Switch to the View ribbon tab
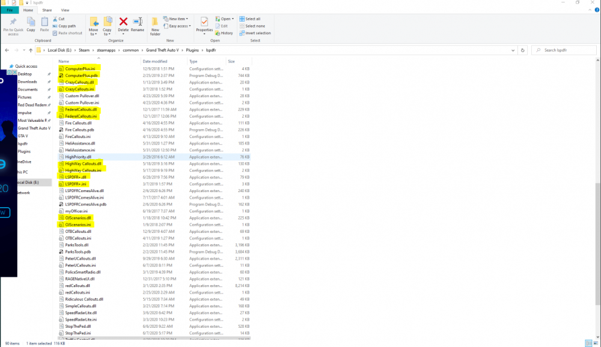This screenshot has width=601, height=347. coord(65,10)
